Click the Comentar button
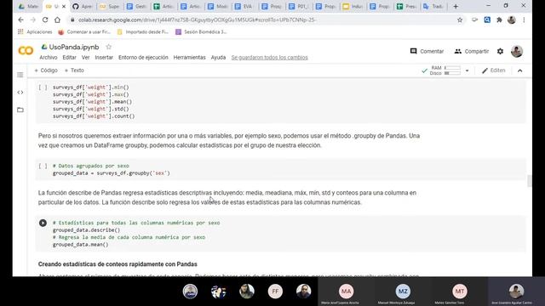Image resolution: width=545 pixels, height=306 pixels. point(427,51)
